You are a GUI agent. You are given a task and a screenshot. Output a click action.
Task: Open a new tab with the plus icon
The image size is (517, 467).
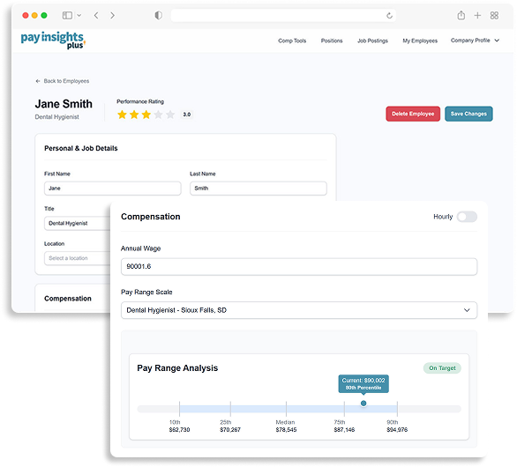tap(477, 16)
